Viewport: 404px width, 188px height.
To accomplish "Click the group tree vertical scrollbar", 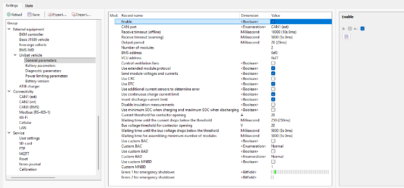I will tap(98, 143).
